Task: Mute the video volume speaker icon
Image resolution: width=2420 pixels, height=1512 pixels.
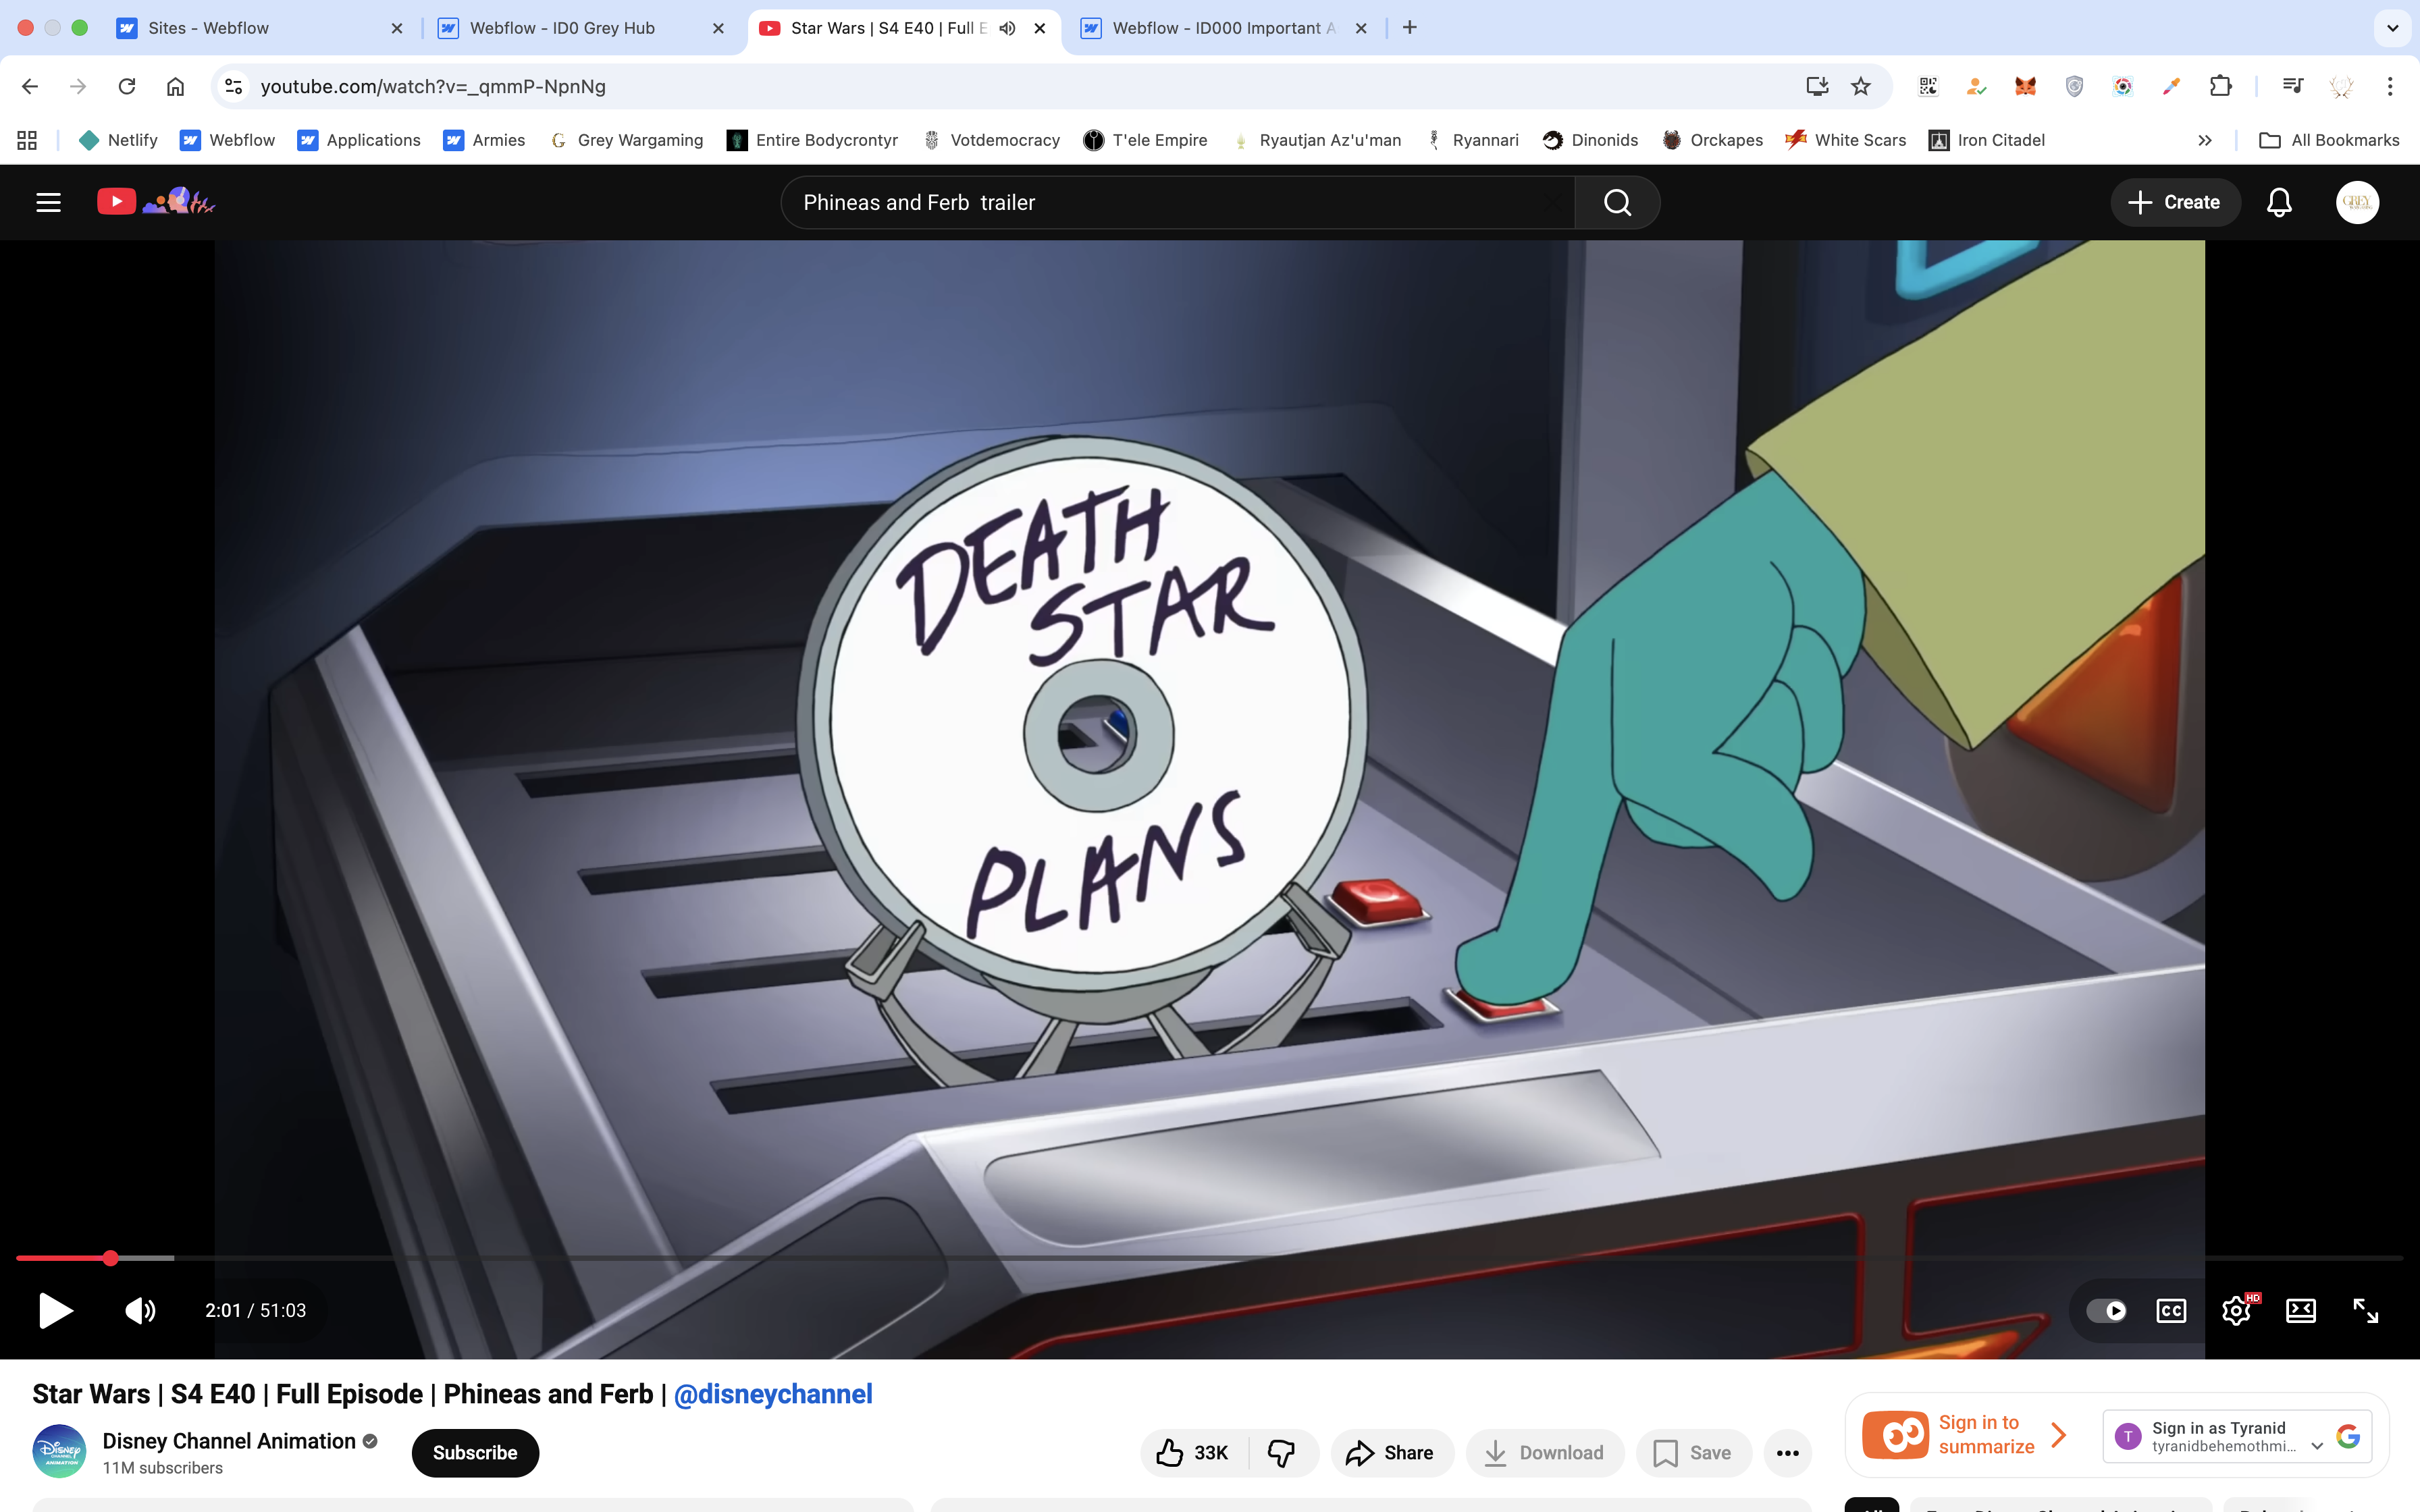Action: tap(140, 1310)
